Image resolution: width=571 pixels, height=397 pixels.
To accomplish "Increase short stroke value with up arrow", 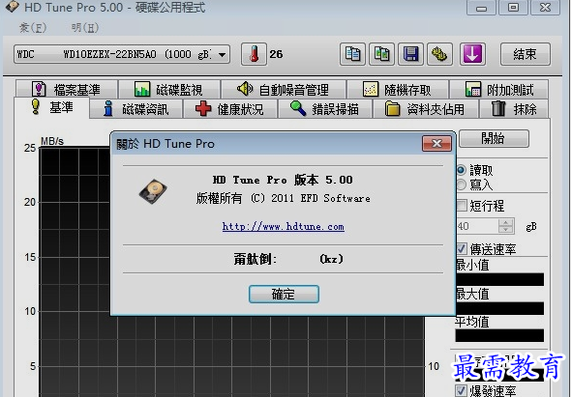I will pos(505,222).
